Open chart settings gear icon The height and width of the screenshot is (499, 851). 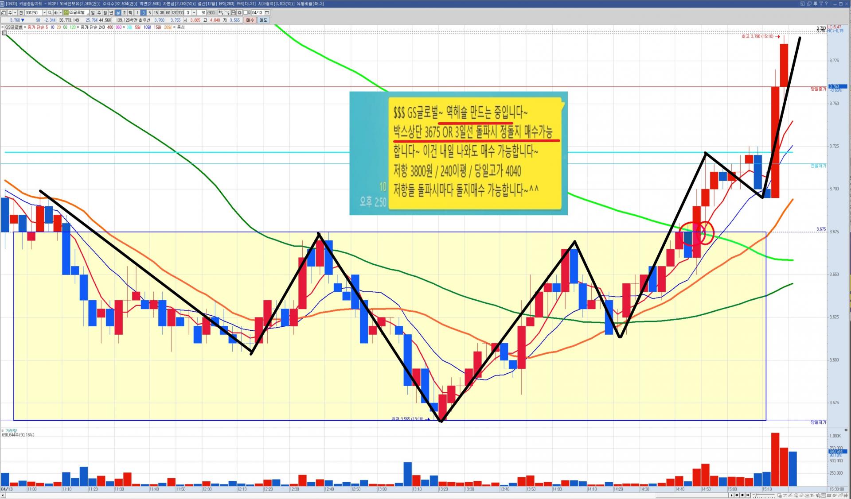pyautogui.click(x=239, y=13)
